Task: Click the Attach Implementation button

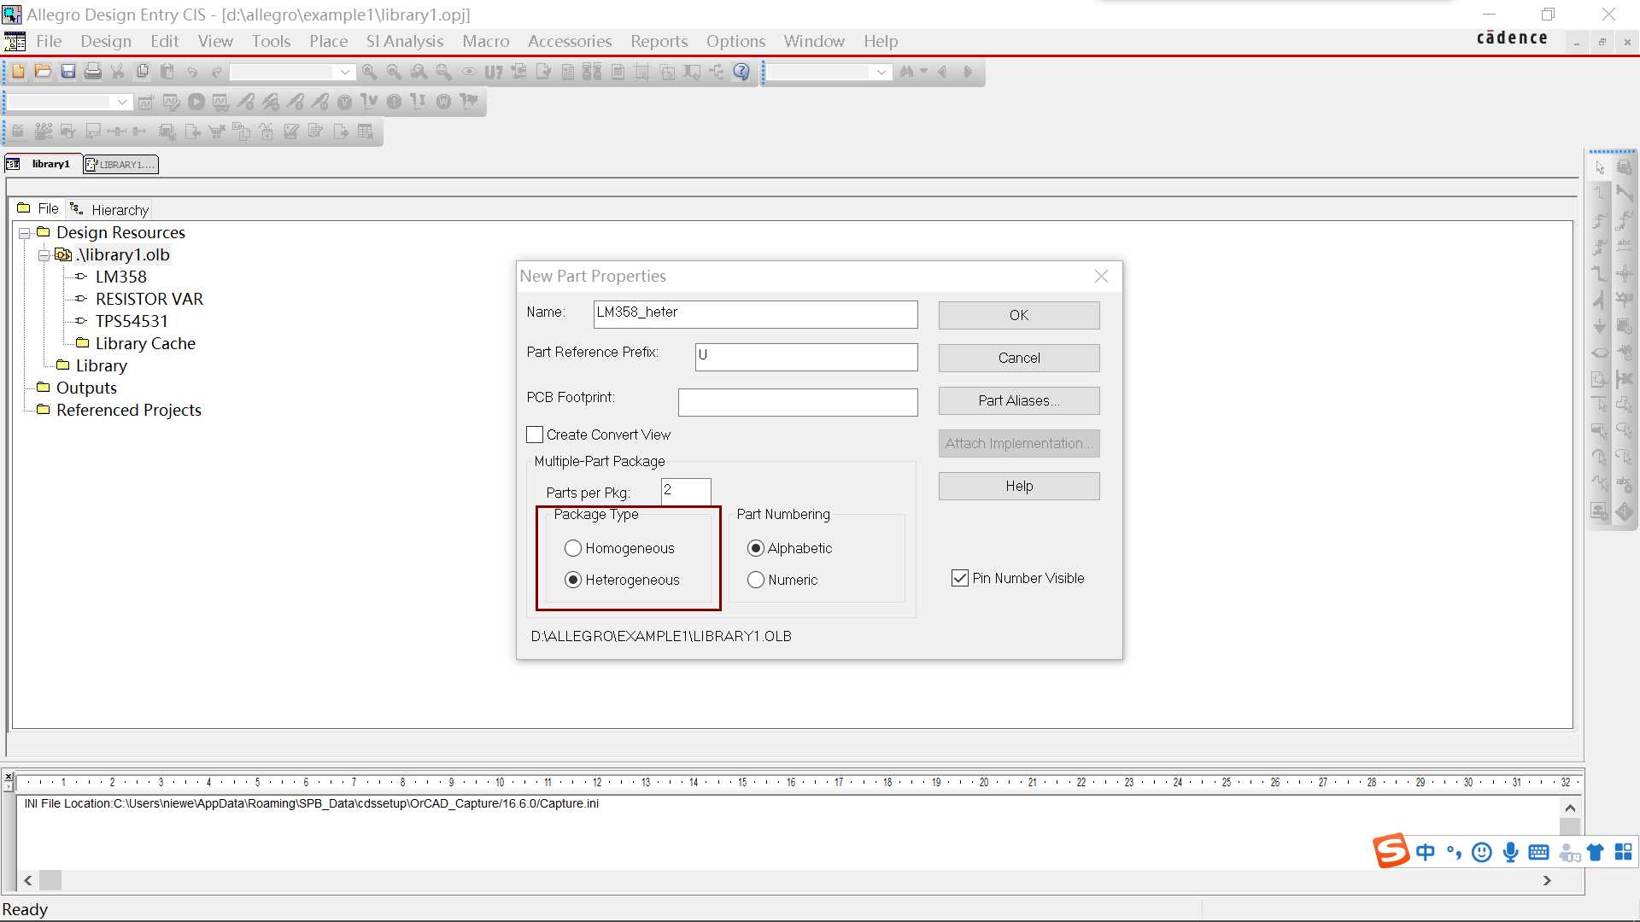Action: pyautogui.click(x=1019, y=443)
